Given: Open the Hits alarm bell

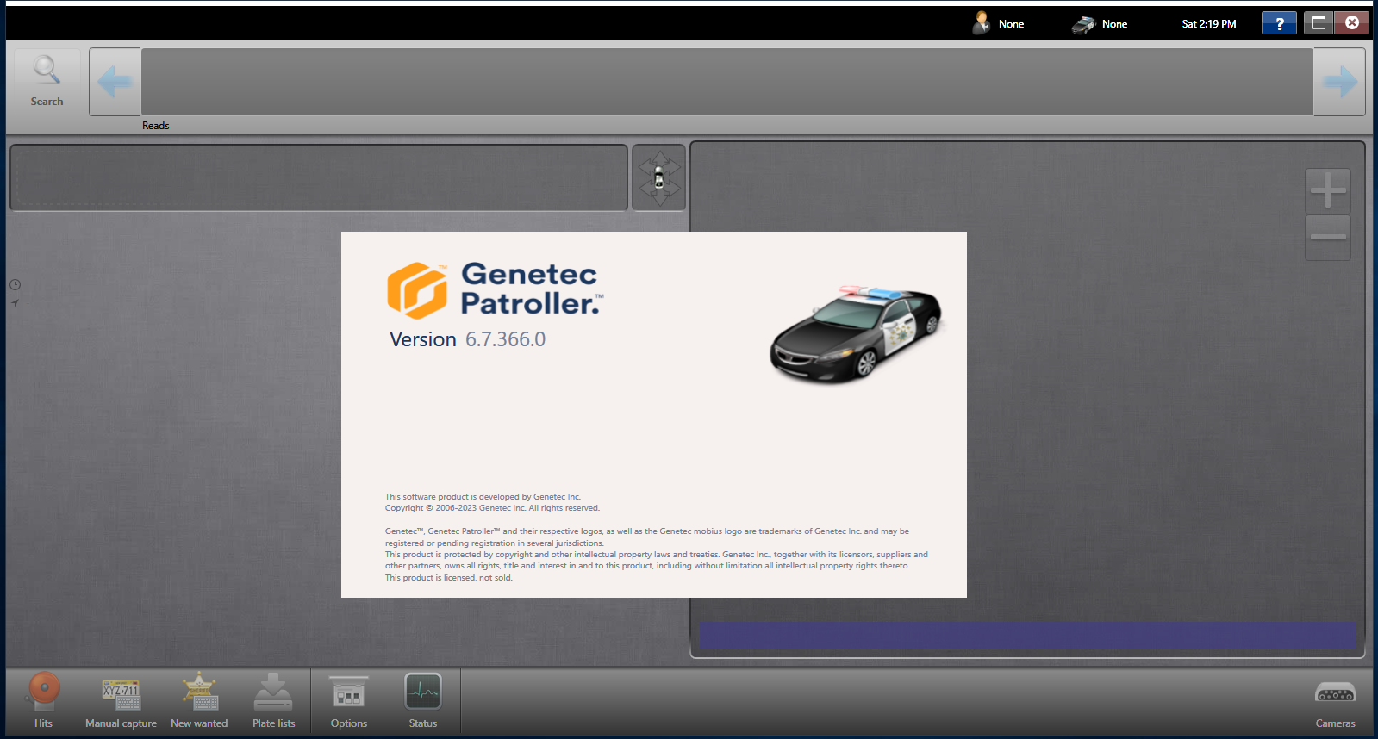Looking at the screenshot, I should click(x=44, y=701).
